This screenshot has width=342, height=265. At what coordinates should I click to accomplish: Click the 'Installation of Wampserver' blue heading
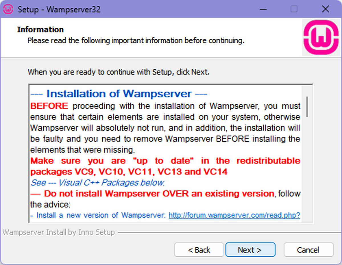(x=119, y=94)
